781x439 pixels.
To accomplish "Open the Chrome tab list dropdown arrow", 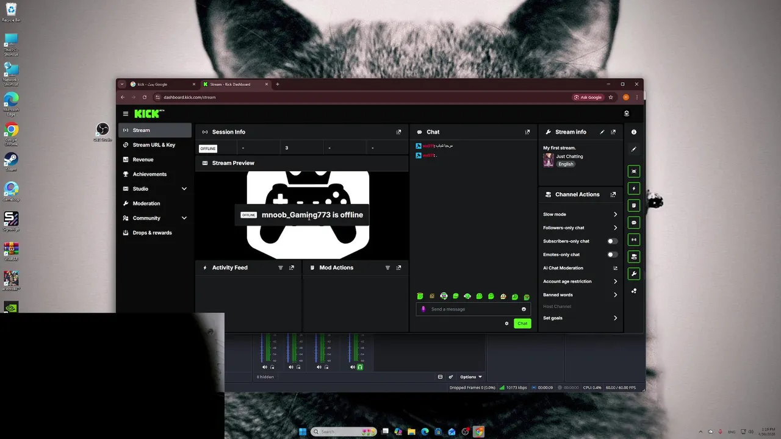I will click(x=122, y=84).
